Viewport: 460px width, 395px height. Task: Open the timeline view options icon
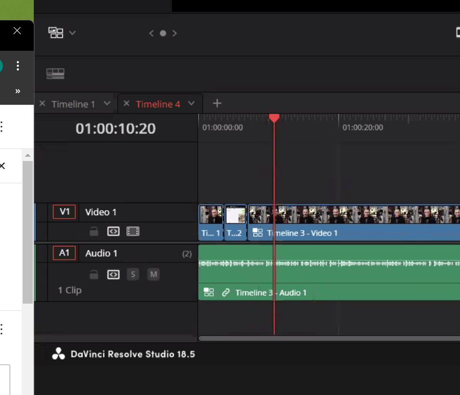pos(56,32)
